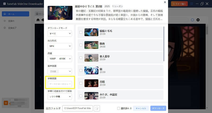Viewport: 212px width, 113px height.
Task: Click the series cover art thumbnail
Action: [x=60, y=13]
